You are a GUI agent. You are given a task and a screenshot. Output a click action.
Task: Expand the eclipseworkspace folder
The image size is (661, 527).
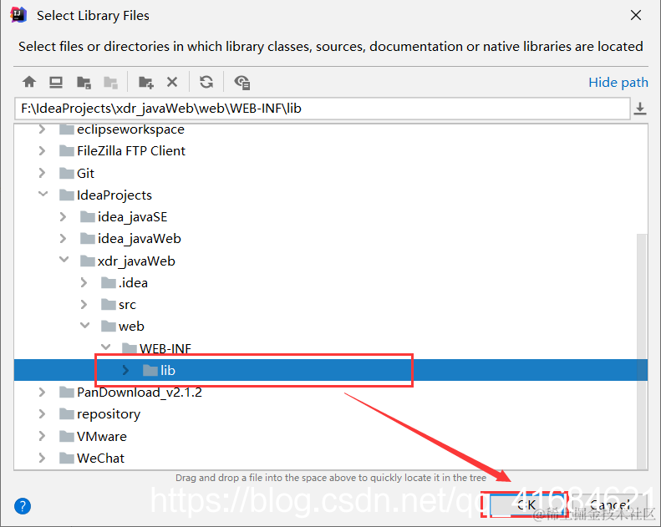[x=42, y=129]
